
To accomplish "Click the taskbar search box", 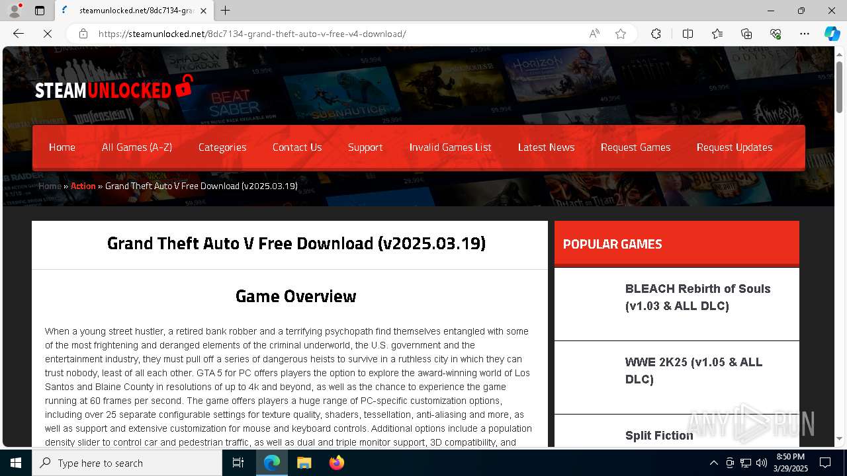I will tap(127, 463).
